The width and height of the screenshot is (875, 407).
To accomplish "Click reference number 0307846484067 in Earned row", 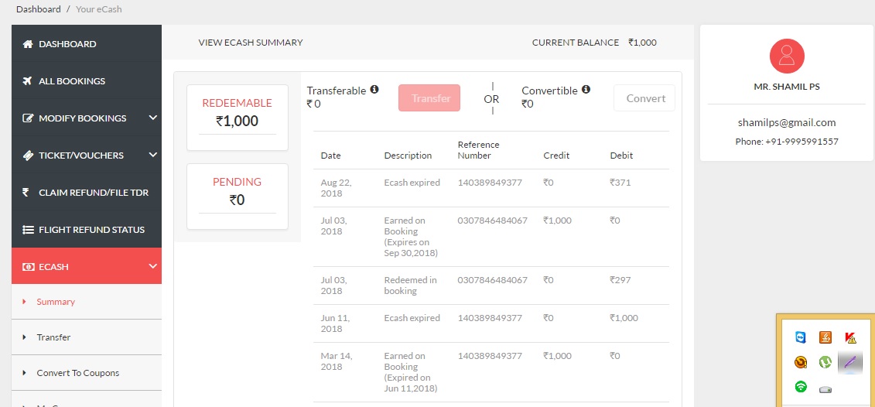I will tap(493, 221).
